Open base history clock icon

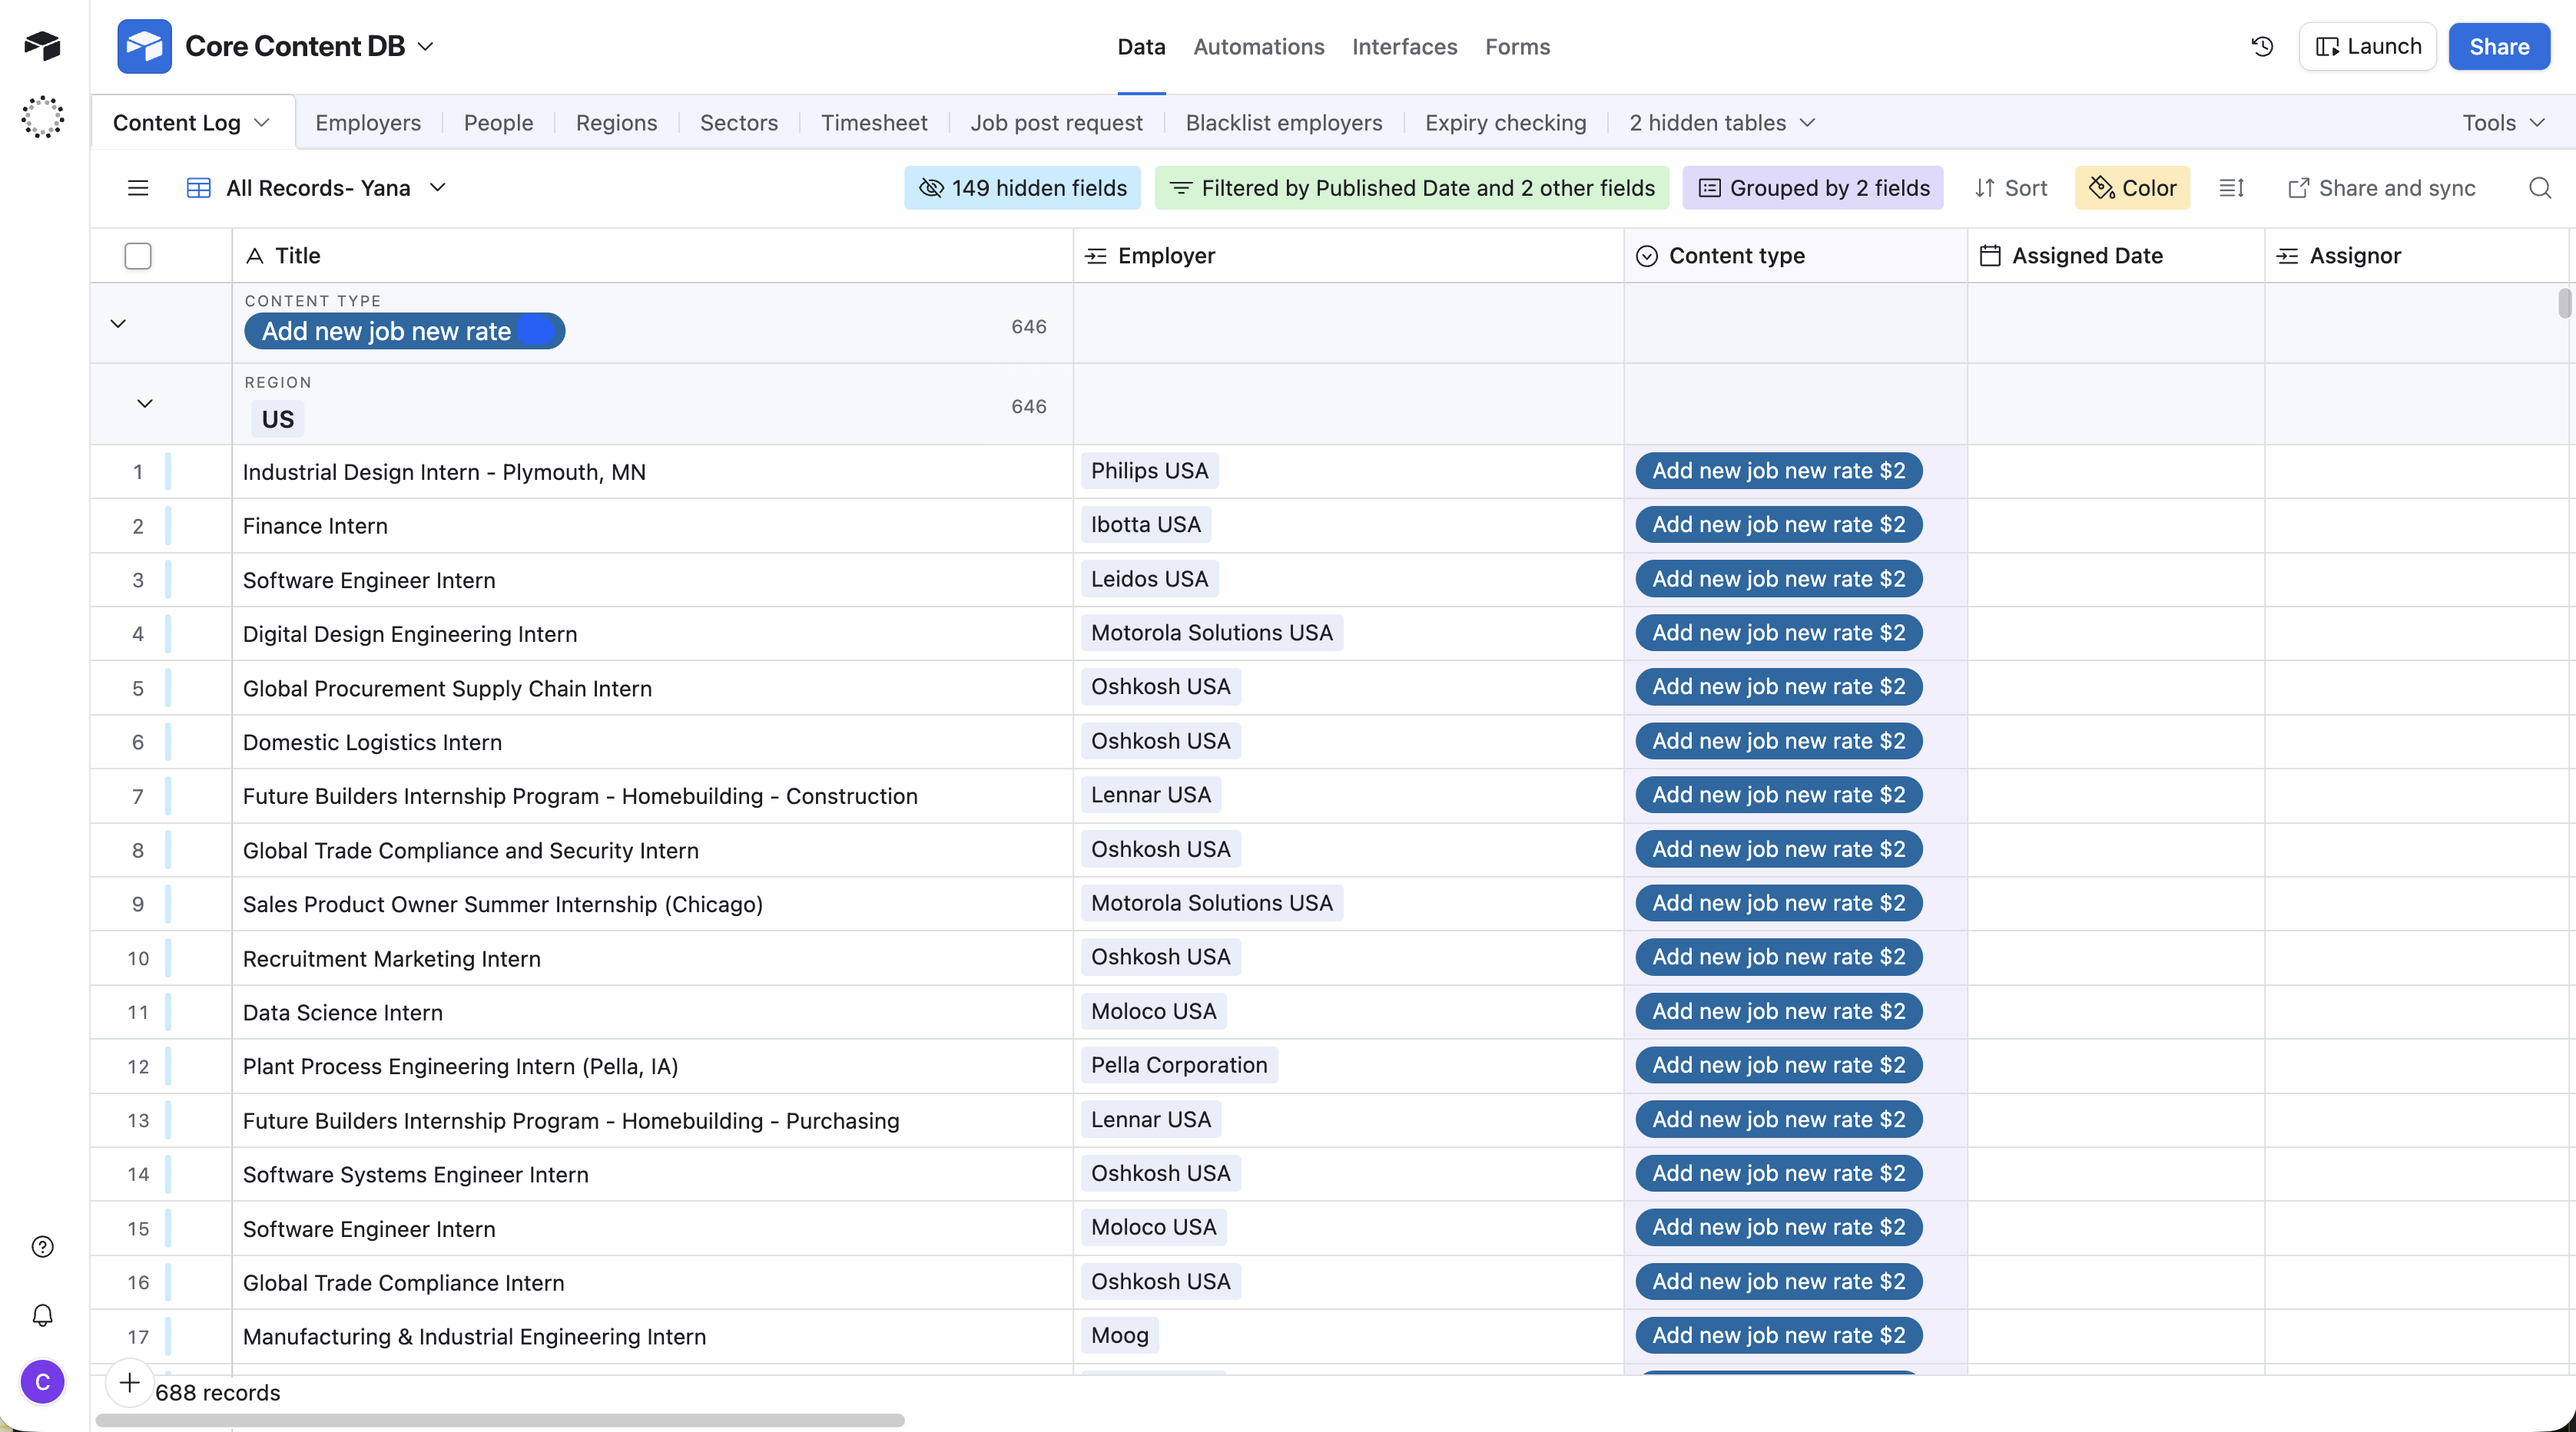click(x=2263, y=46)
